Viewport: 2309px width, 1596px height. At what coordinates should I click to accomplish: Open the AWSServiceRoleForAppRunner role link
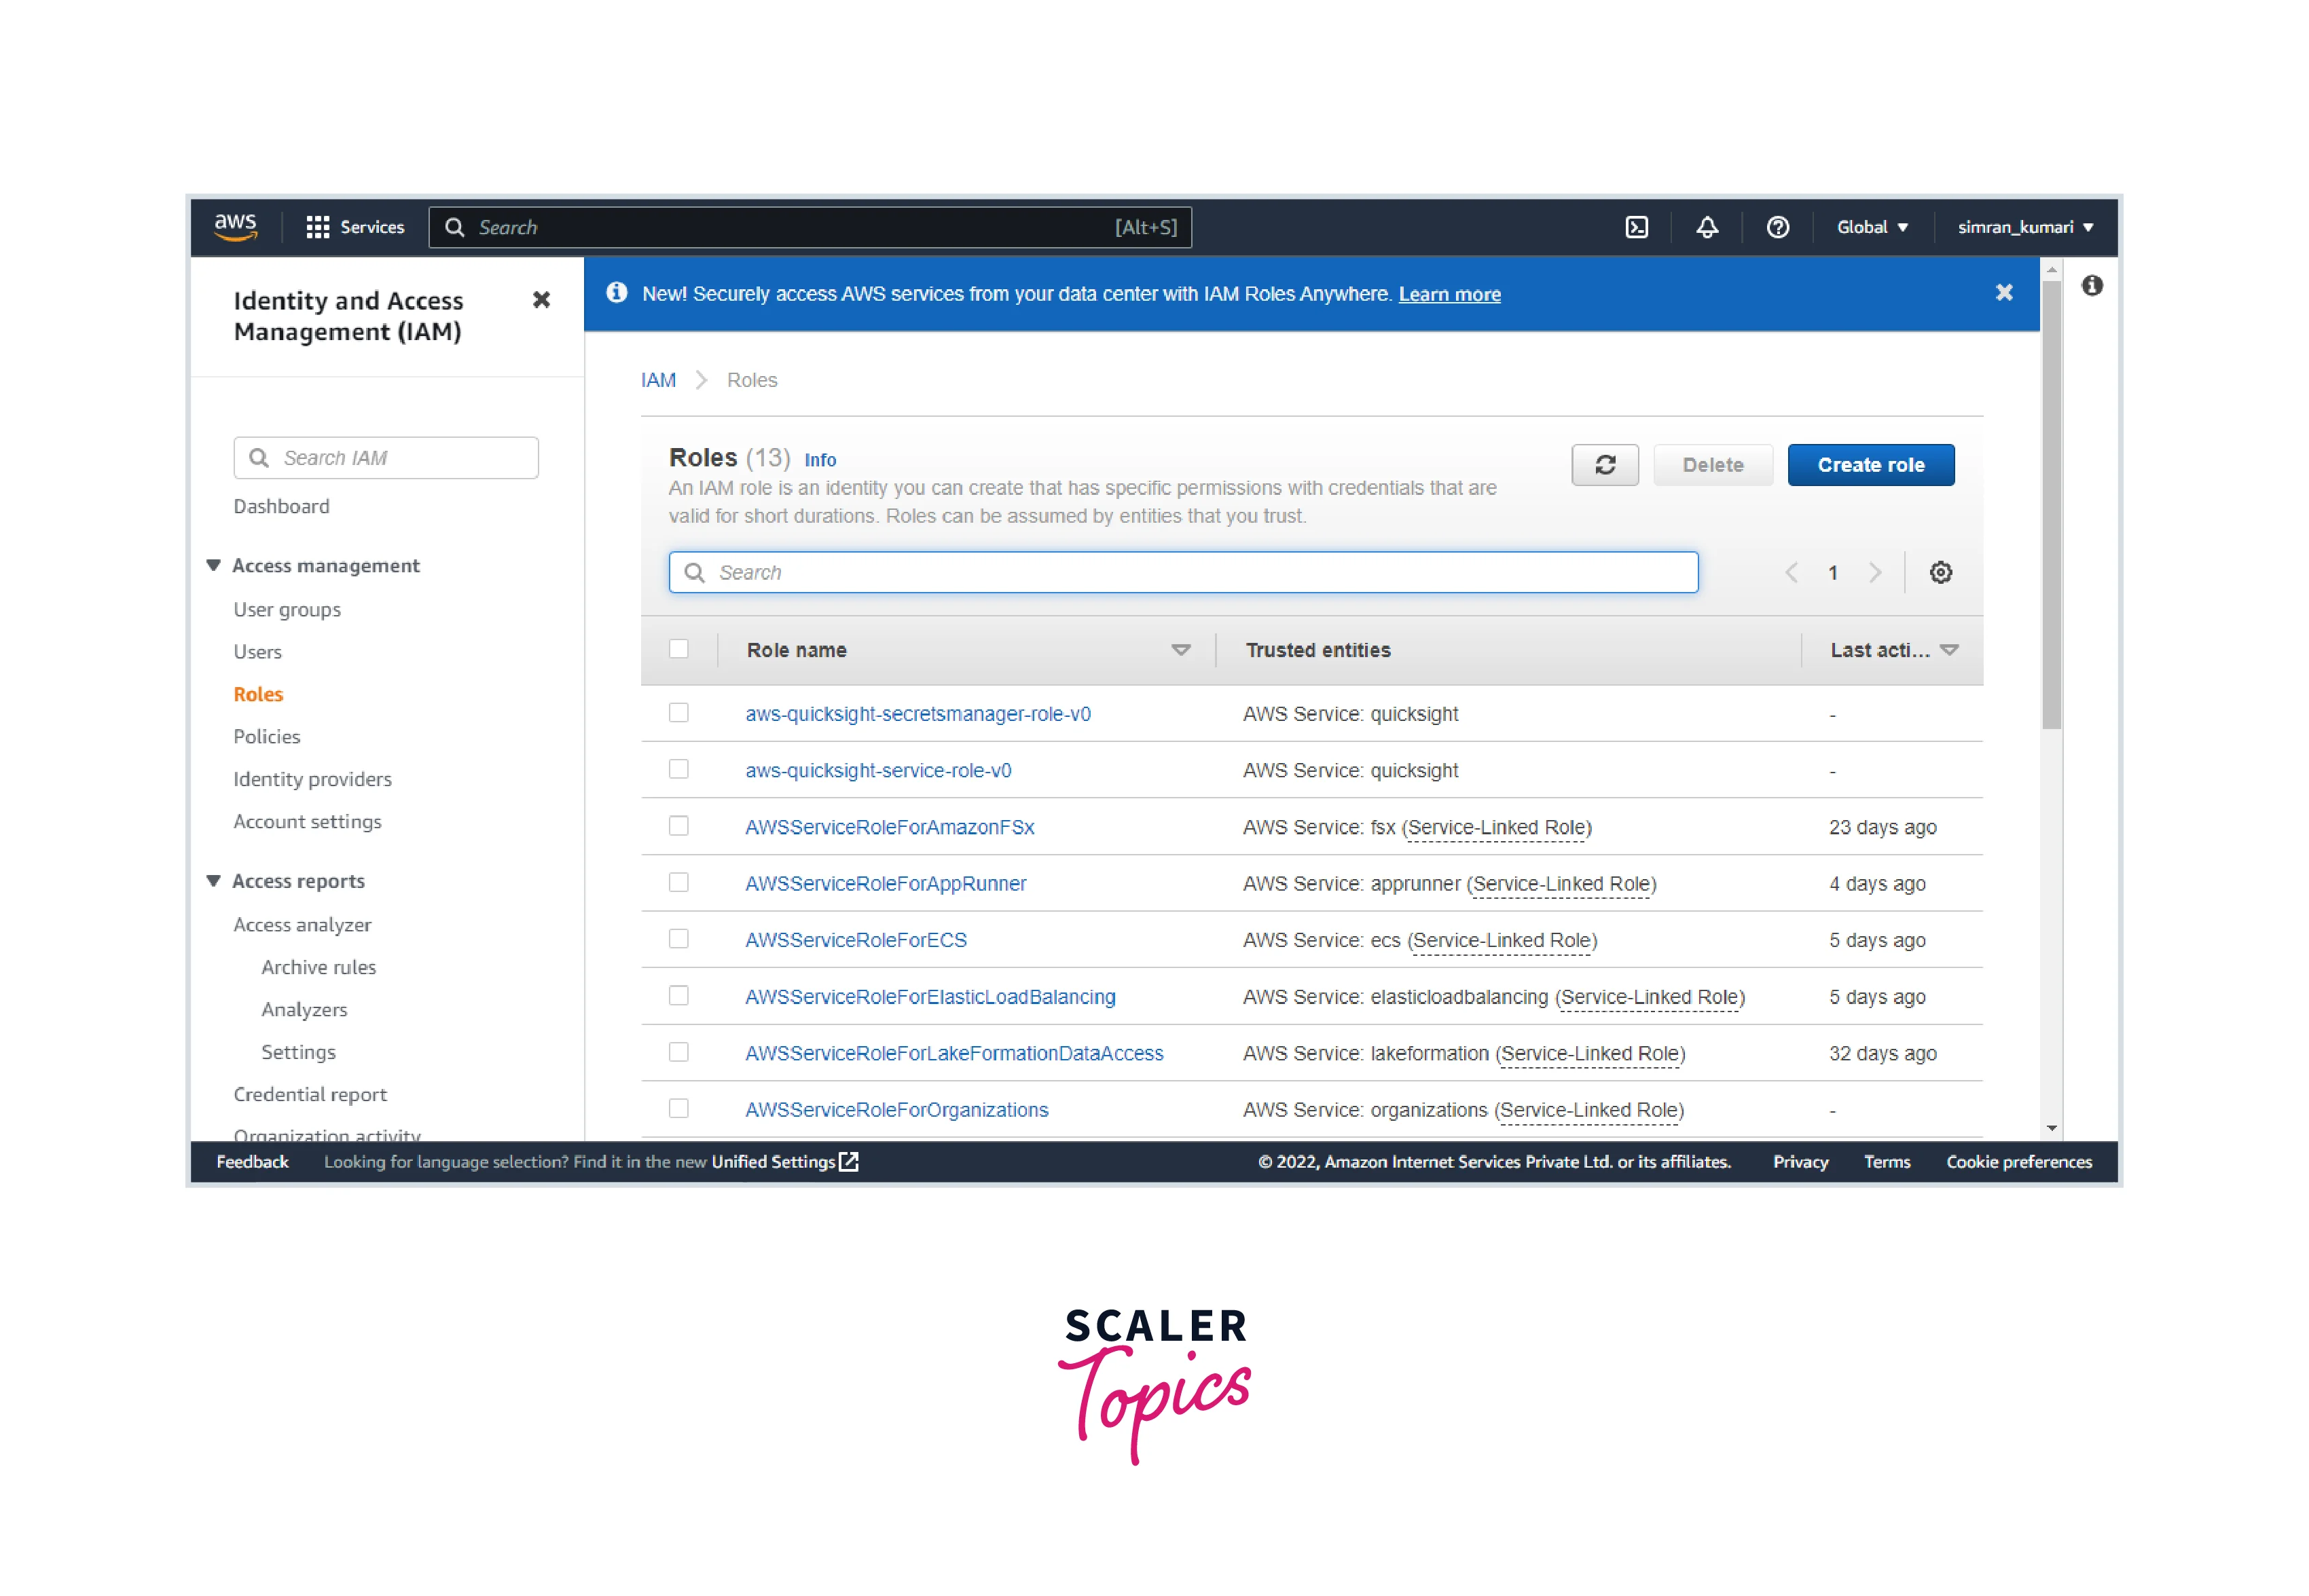click(x=886, y=883)
